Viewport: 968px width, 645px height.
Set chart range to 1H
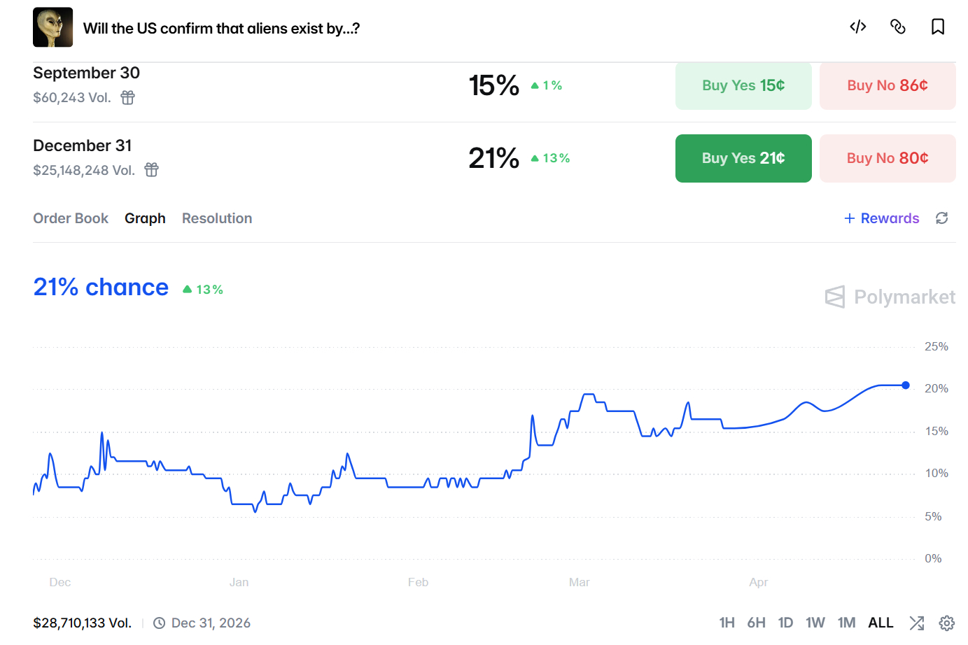(x=727, y=623)
